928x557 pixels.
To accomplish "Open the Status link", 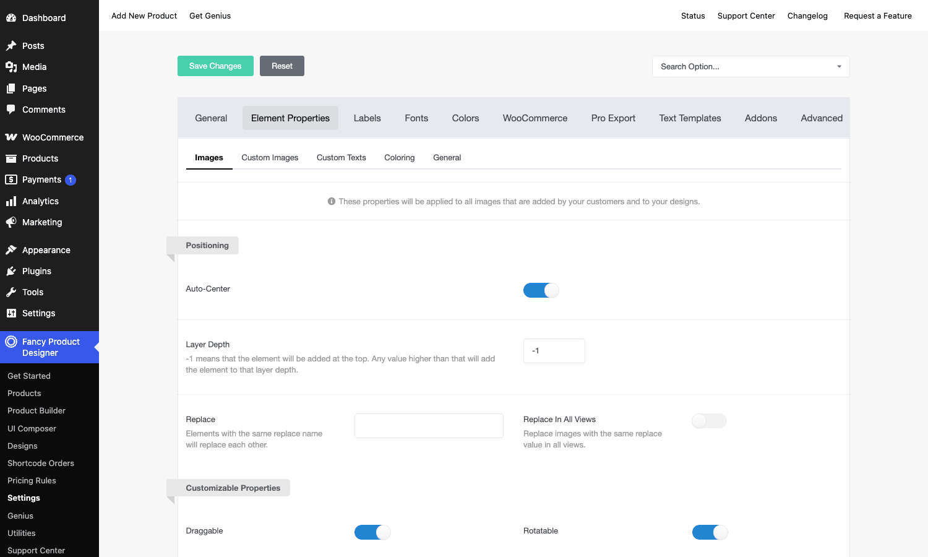I will point(693,16).
